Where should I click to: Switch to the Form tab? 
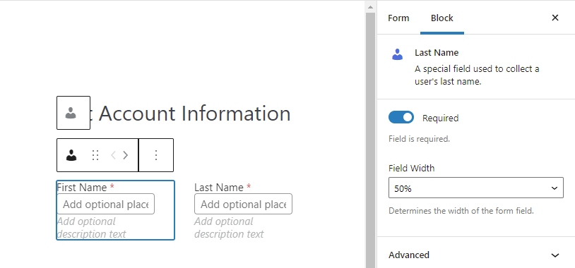pos(398,18)
